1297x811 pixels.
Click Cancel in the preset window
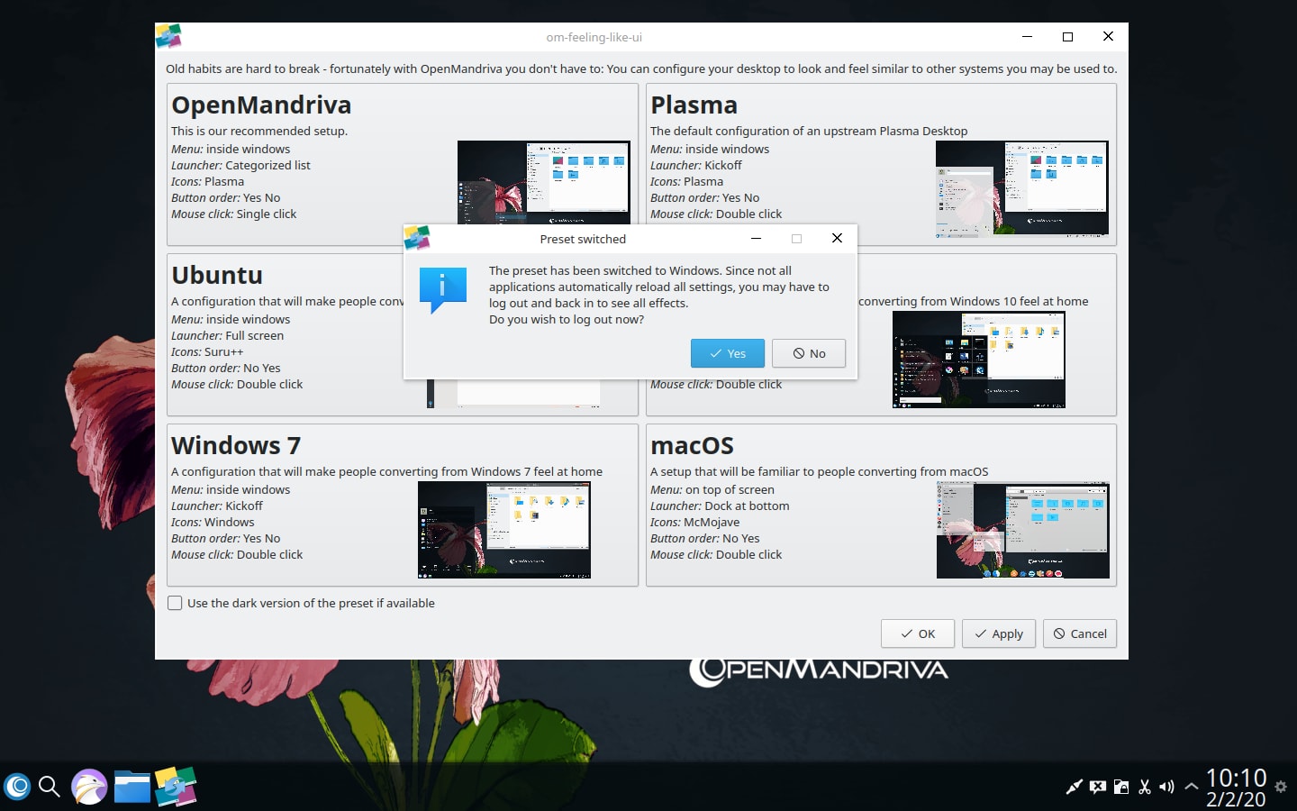(x=1080, y=633)
